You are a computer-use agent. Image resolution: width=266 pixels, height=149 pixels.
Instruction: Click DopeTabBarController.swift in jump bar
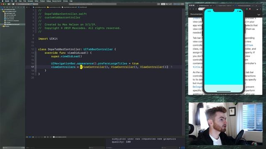click(x=69, y=7)
